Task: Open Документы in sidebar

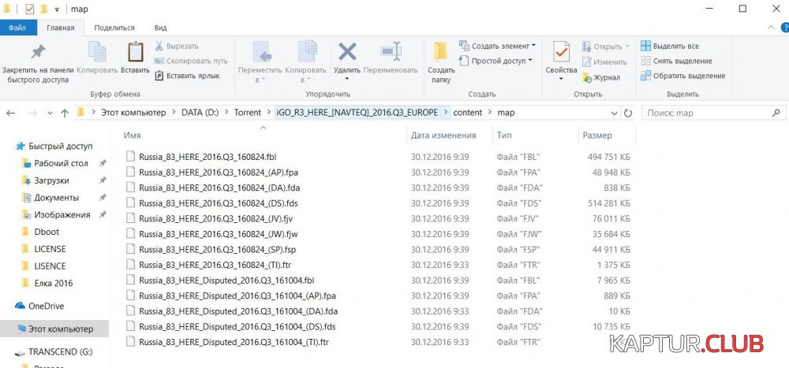Action: pos(56,198)
